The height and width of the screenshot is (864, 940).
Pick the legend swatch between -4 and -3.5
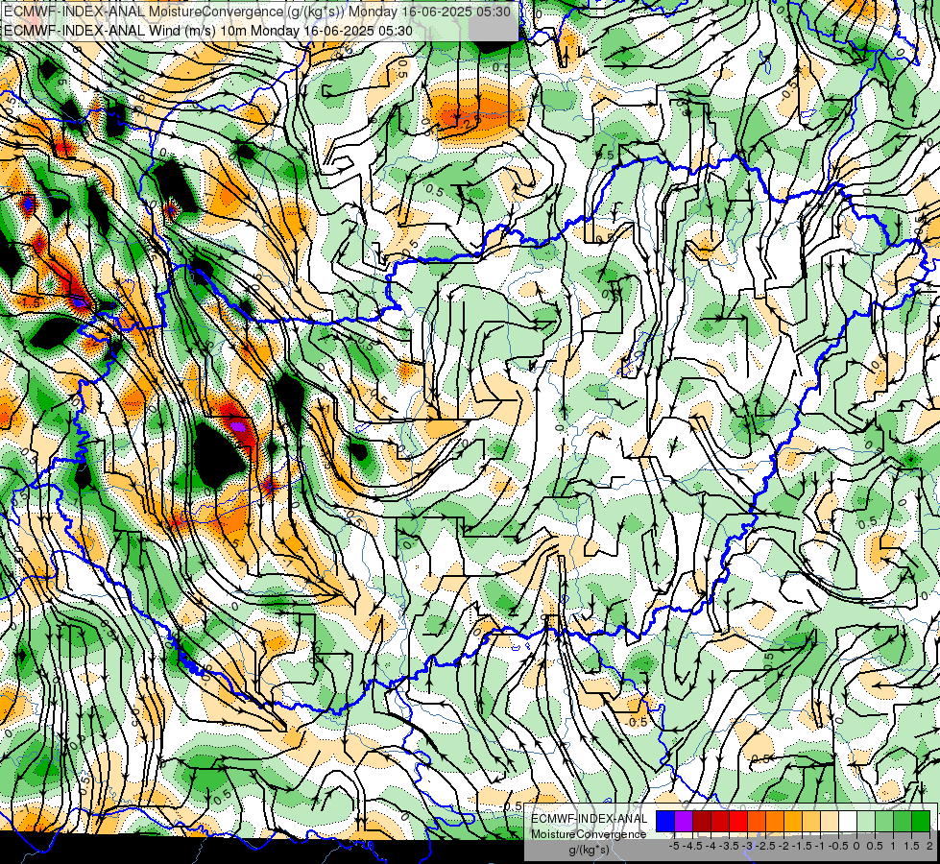720,821
